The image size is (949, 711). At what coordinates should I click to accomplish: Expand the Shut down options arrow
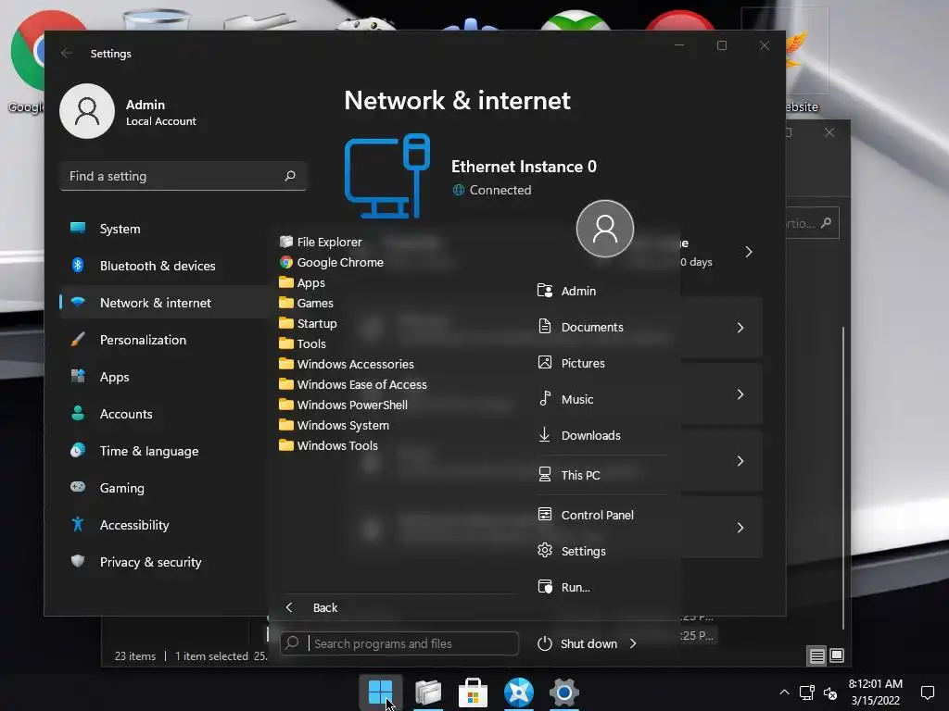point(633,643)
